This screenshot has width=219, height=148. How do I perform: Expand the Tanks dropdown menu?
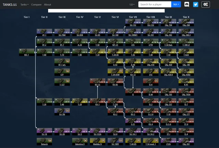tap(24, 4)
